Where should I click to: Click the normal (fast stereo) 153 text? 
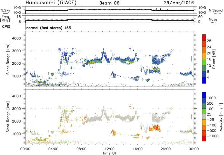pos(48,28)
